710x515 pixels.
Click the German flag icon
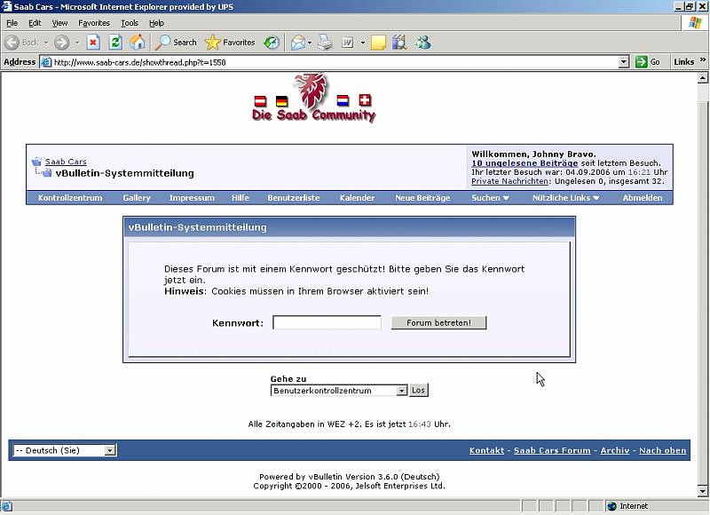(x=281, y=101)
